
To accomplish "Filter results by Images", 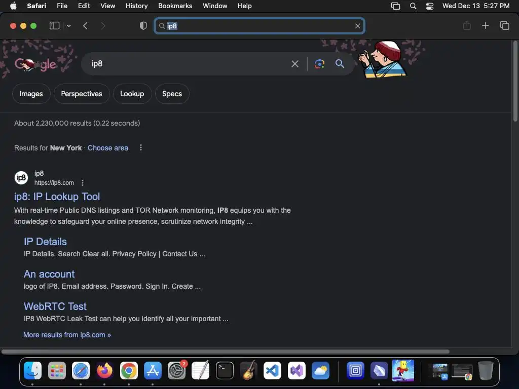I will [31, 94].
